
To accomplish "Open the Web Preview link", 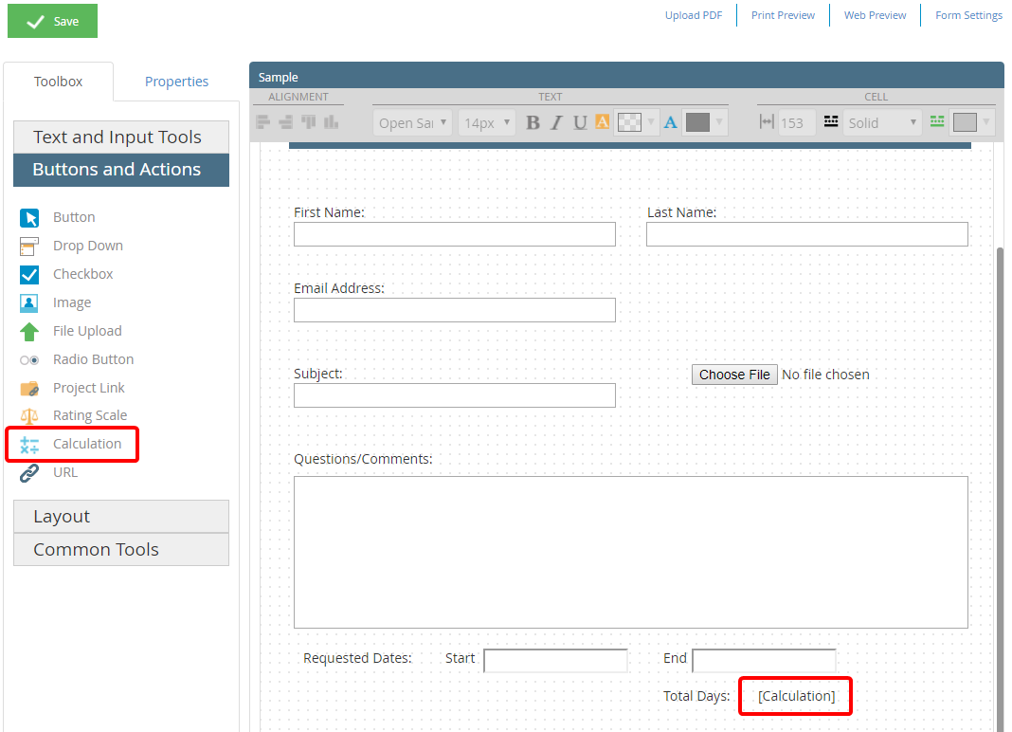I will tap(874, 15).
